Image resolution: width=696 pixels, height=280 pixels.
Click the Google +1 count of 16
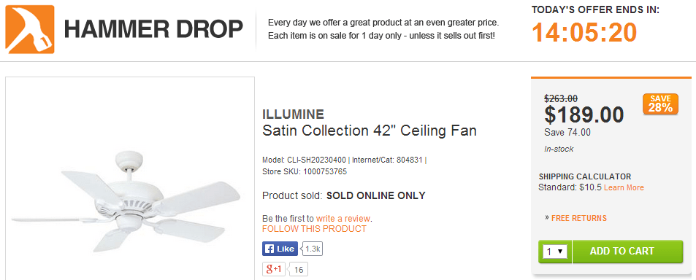(x=298, y=269)
